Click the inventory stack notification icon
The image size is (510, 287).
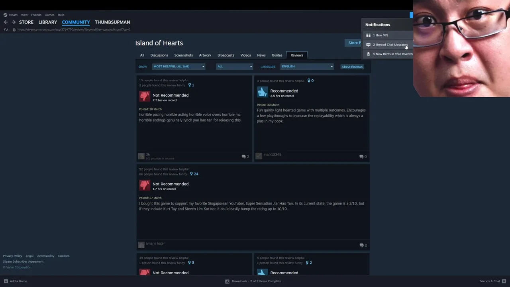coord(368,54)
